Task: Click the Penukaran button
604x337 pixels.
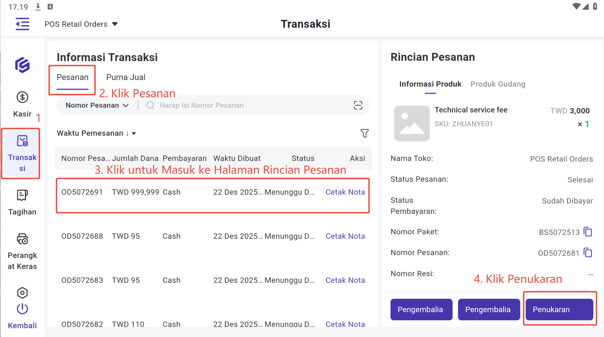Action: 559,309
